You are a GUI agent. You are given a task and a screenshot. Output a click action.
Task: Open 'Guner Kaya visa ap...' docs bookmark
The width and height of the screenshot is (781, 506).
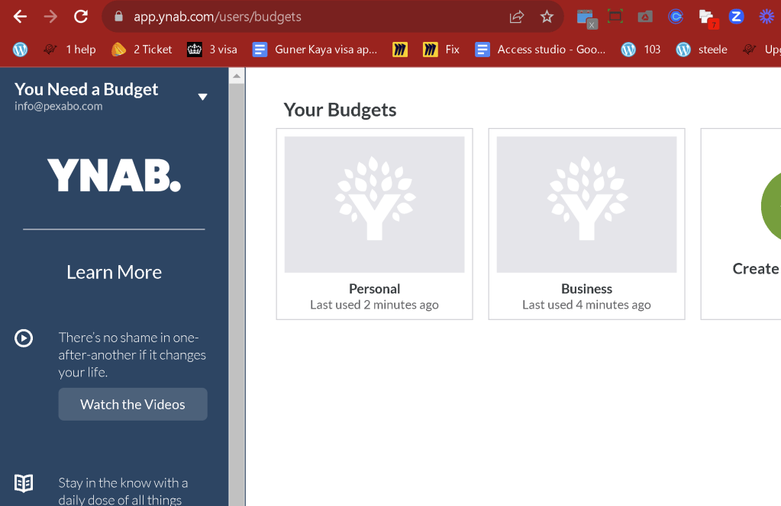point(315,50)
